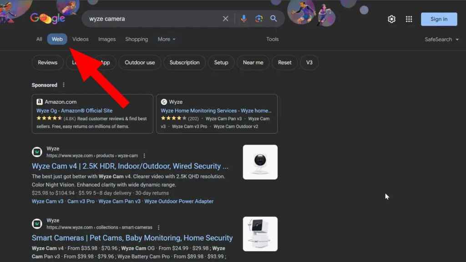Click the Google logo
The height and width of the screenshot is (262, 466).
click(47, 18)
